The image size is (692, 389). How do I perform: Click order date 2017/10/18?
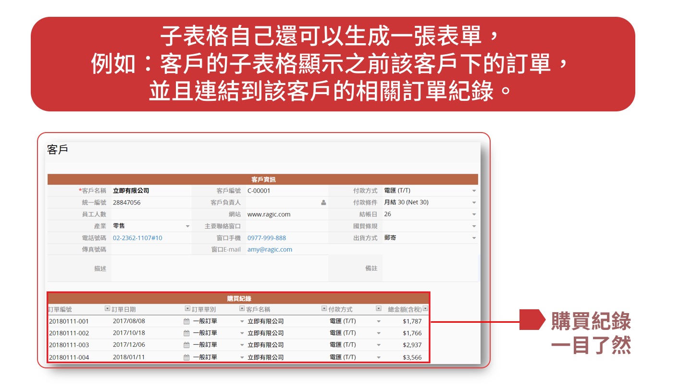pos(129,333)
